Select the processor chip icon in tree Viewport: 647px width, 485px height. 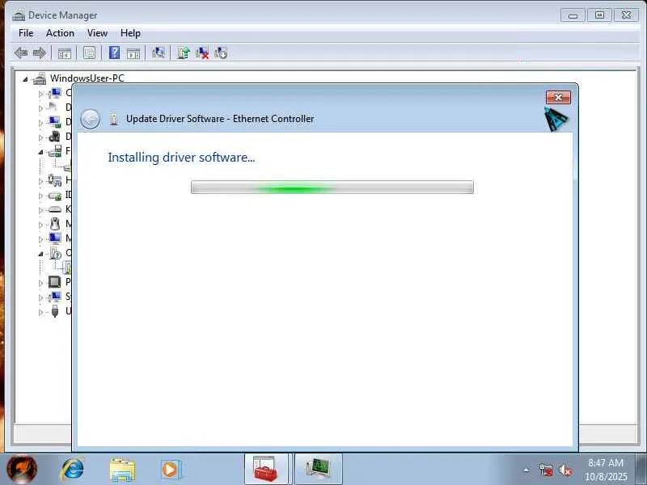pyautogui.click(x=55, y=282)
